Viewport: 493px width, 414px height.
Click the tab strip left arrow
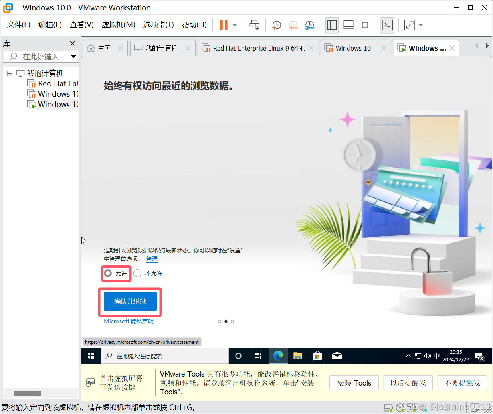click(477, 46)
